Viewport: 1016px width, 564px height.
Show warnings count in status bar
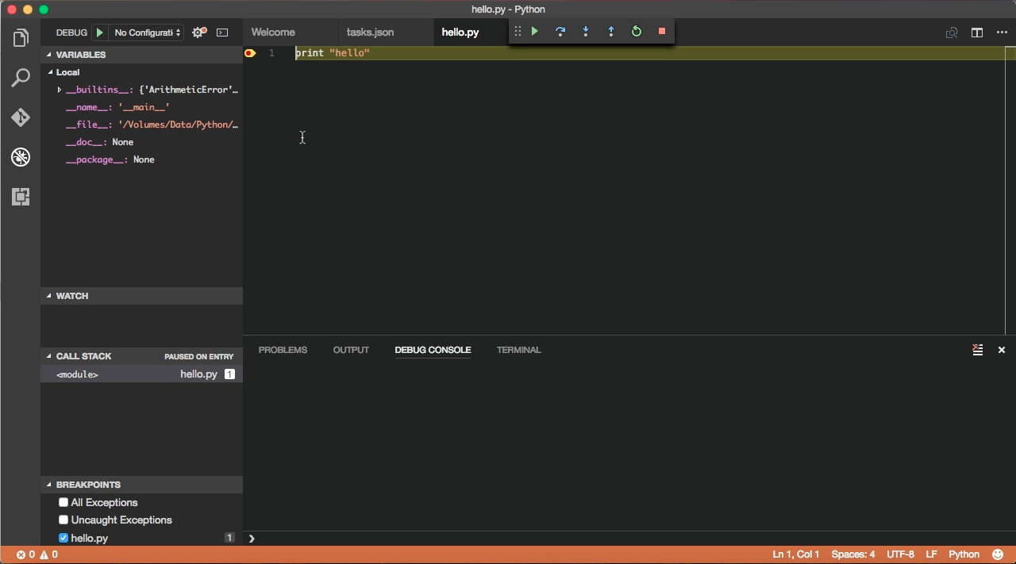point(49,555)
